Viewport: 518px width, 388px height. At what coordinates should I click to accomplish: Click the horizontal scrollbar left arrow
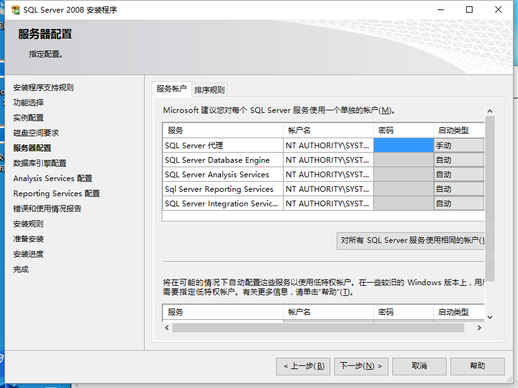[x=167, y=327]
